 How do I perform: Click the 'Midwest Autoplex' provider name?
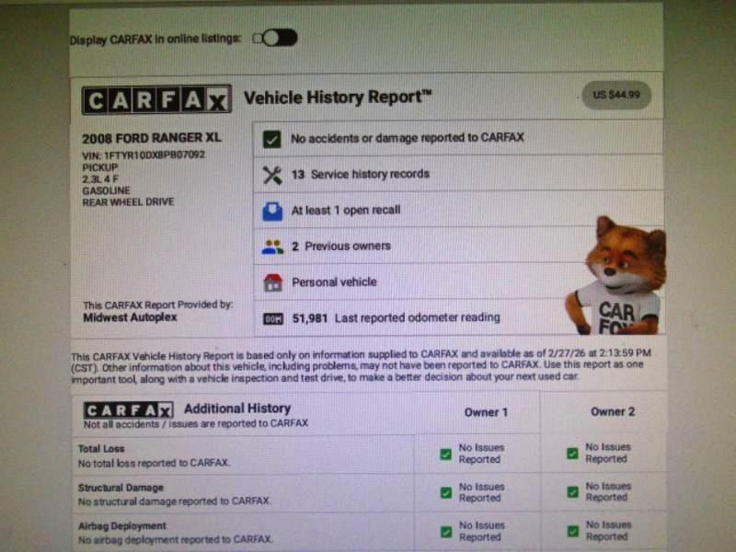tap(130, 317)
